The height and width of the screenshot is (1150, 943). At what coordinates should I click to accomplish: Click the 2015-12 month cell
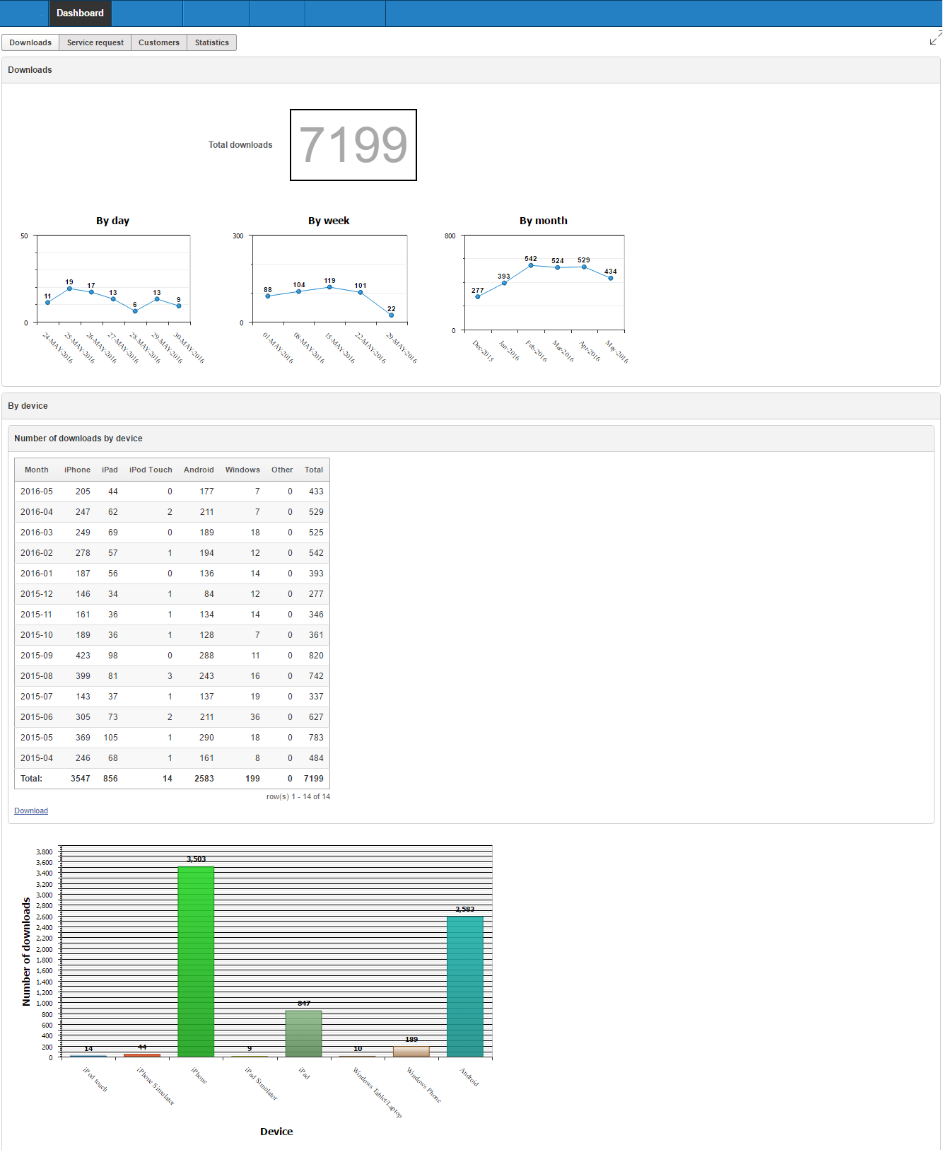click(x=37, y=594)
